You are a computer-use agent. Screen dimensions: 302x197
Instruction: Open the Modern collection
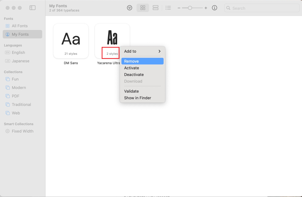tap(22, 87)
